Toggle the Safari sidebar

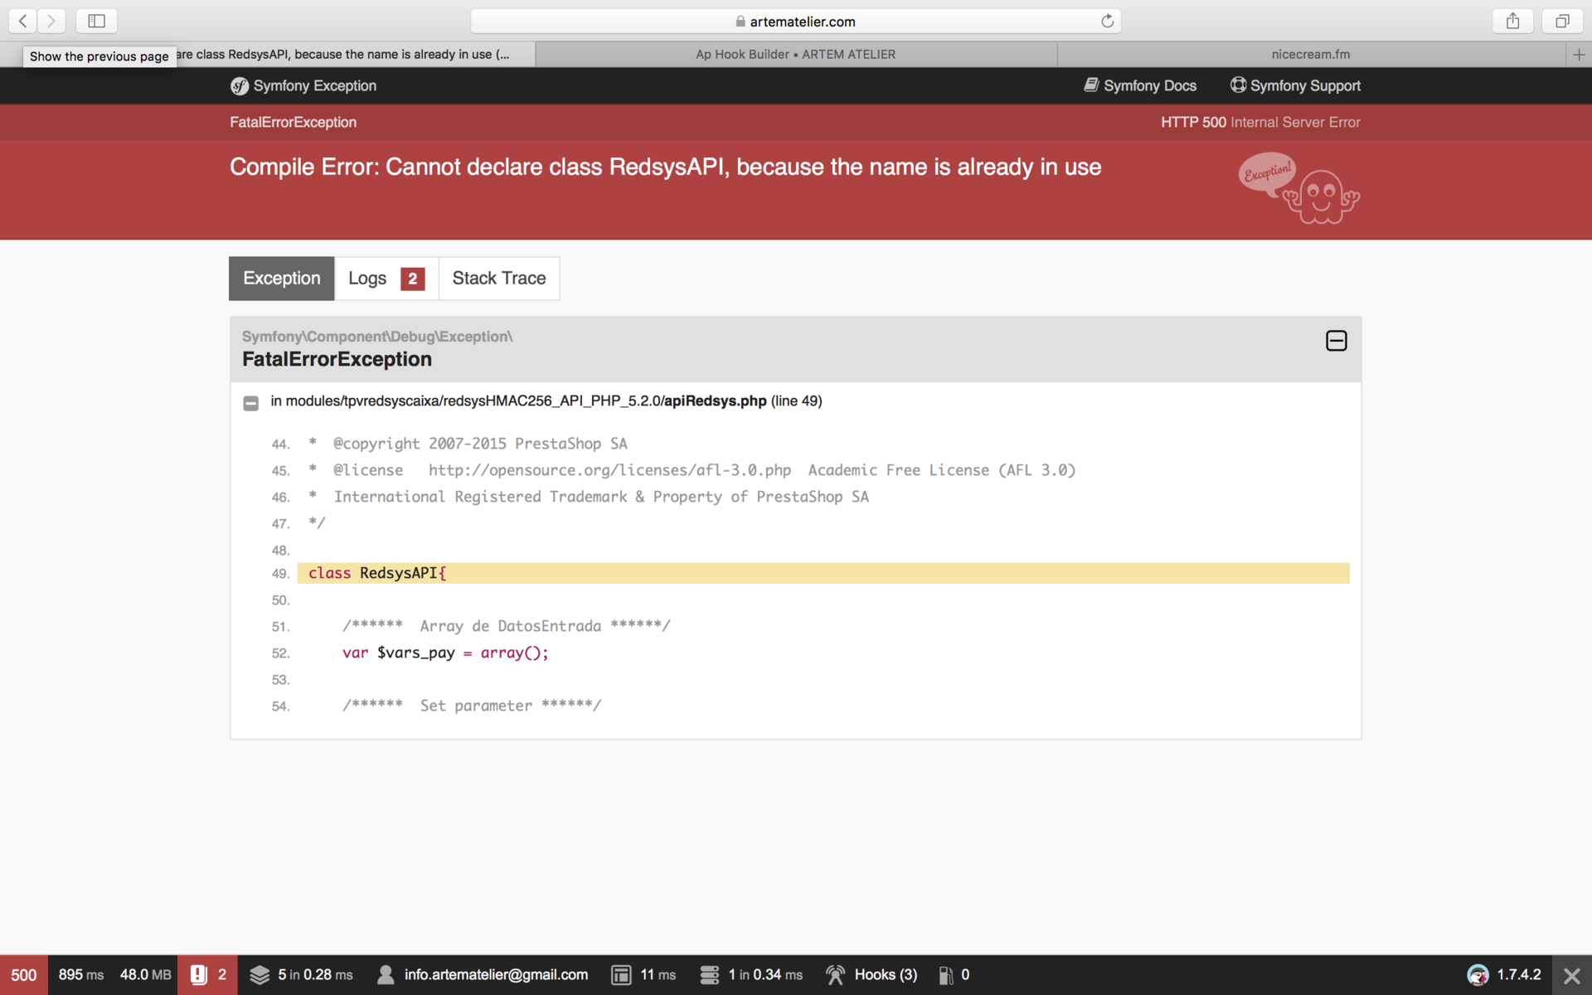[x=96, y=21]
